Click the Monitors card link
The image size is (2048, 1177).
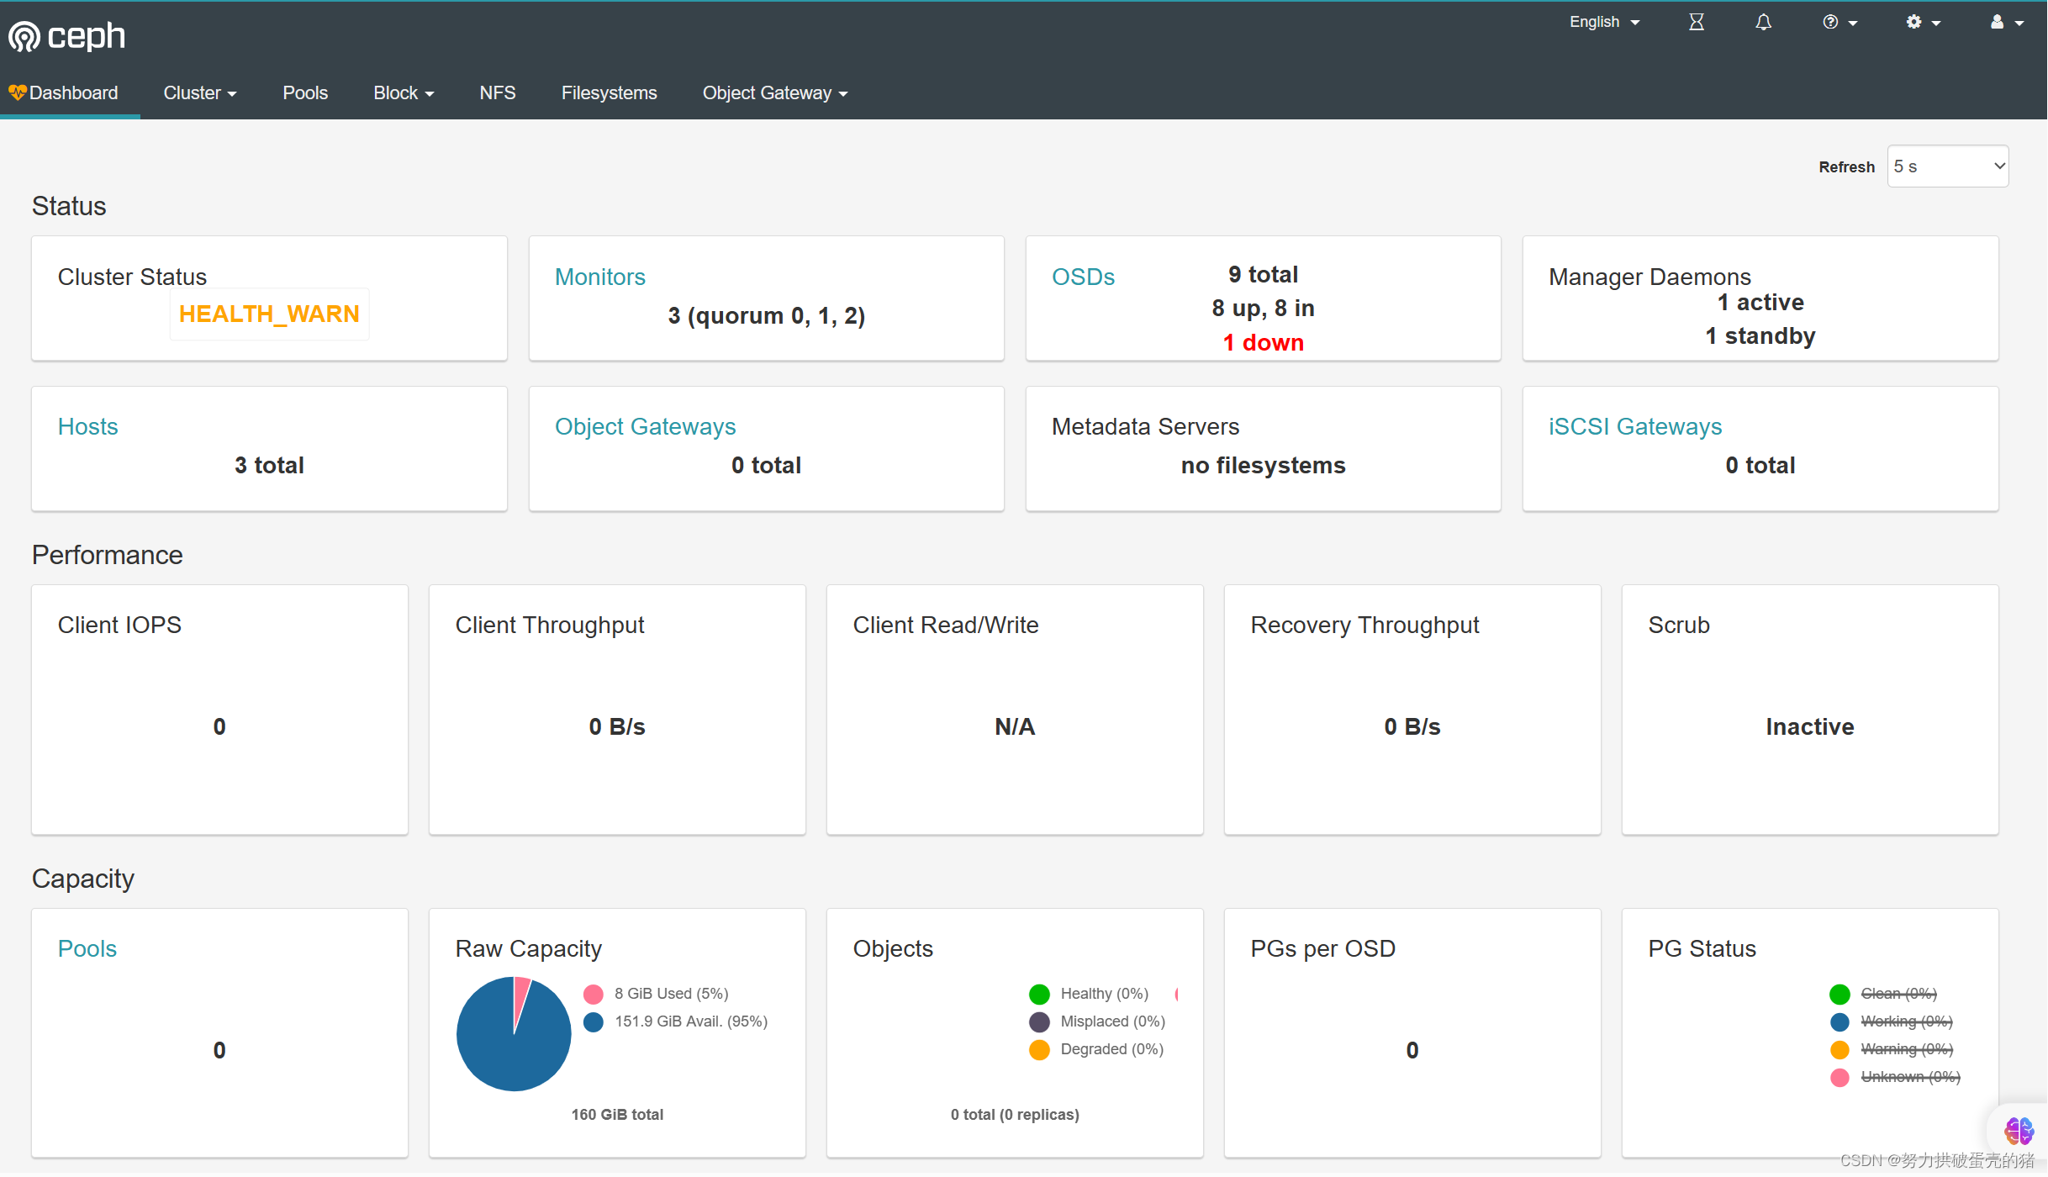coord(599,277)
